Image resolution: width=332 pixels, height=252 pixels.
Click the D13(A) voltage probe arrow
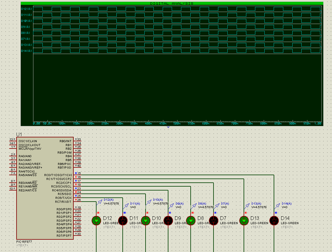click(247, 206)
